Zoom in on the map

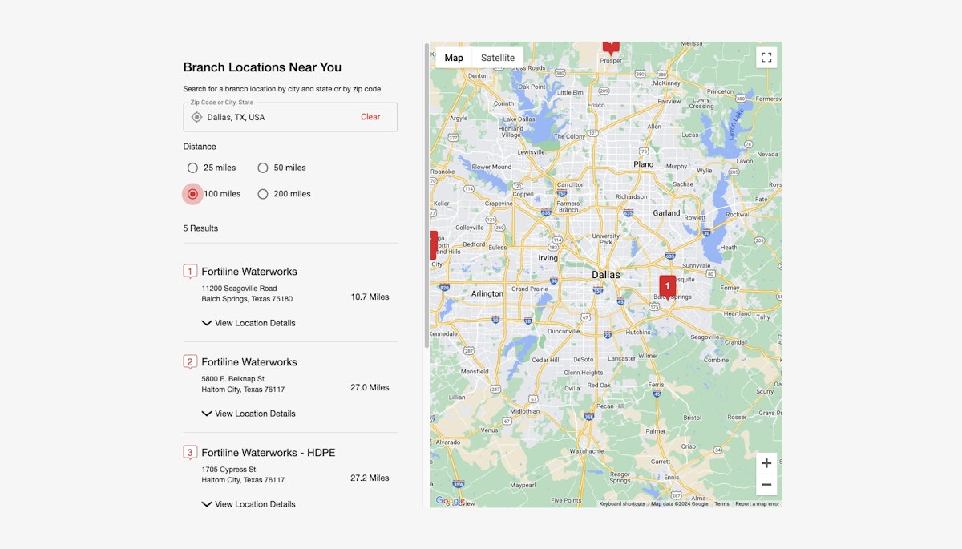tap(766, 463)
